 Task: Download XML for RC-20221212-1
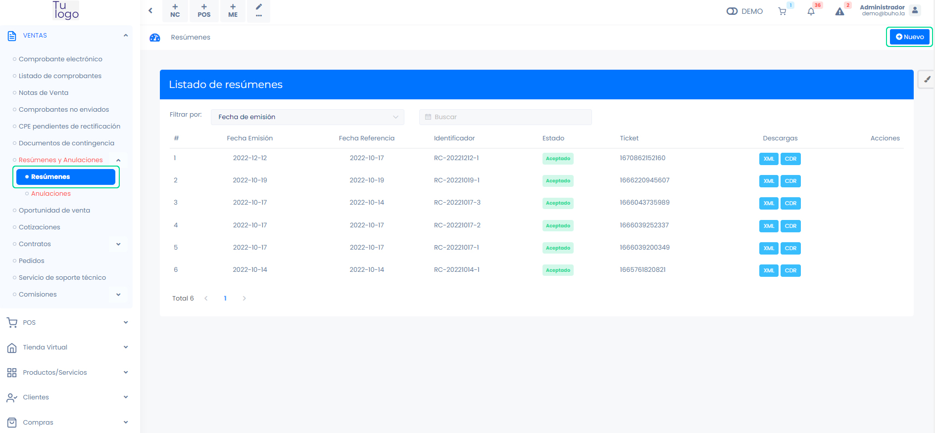coord(768,159)
